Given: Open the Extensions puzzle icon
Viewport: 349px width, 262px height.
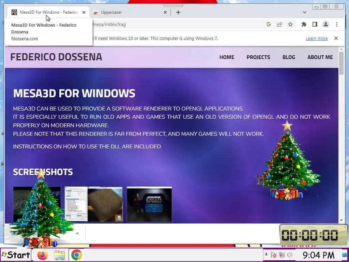Looking at the screenshot, I should (304, 25).
